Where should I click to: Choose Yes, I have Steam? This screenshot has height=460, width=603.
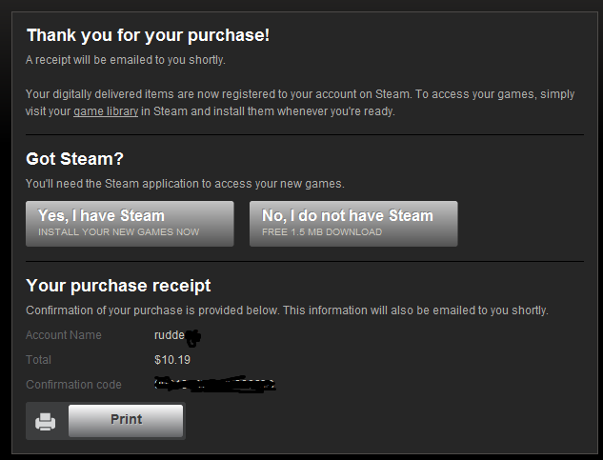tap(130, 224)
